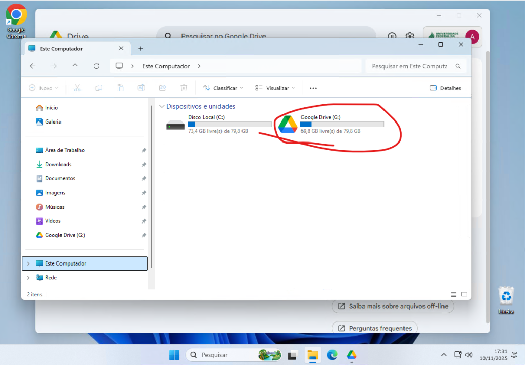Image resolution: width=525 pixels, height=365 pixels.
Task: Open the Visualizar view dropdown
Action: click(x=275, y=88)
